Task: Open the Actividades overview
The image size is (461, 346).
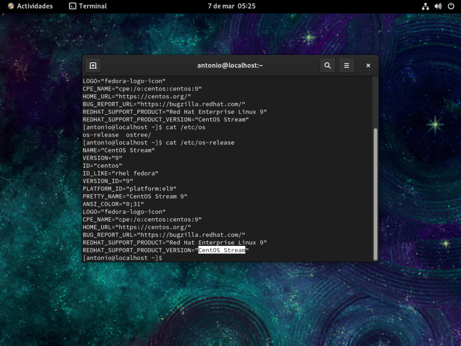Action: (x=30, y=6)
